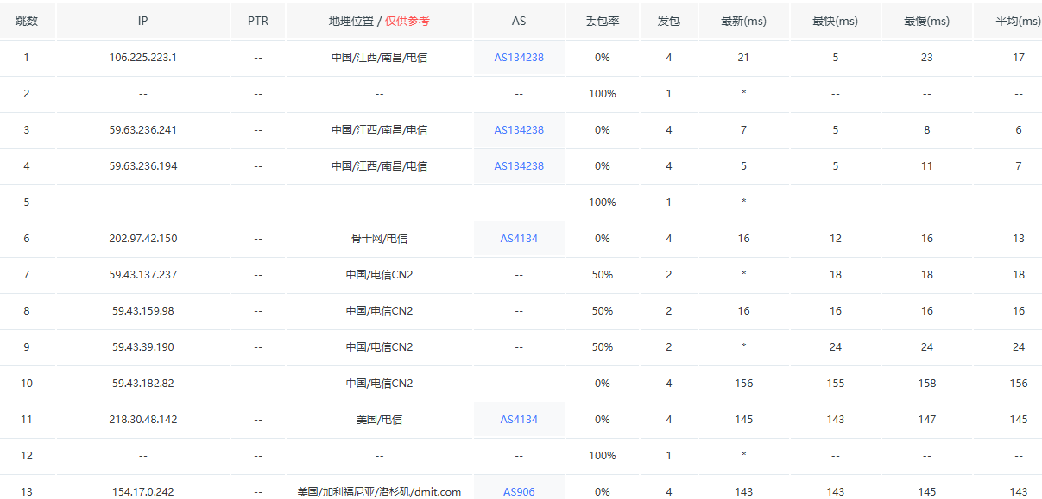Image resolution: width=1042 pixels, height=499 pixels.
Task: Click 中国/电信CN2 for 59.43.182.82
Action: [380, 384]
